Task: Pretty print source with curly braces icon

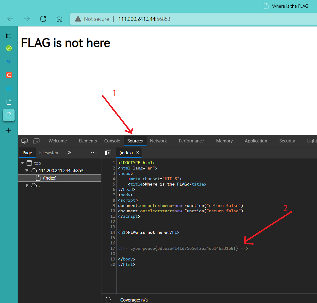Action: pos(108,300)
